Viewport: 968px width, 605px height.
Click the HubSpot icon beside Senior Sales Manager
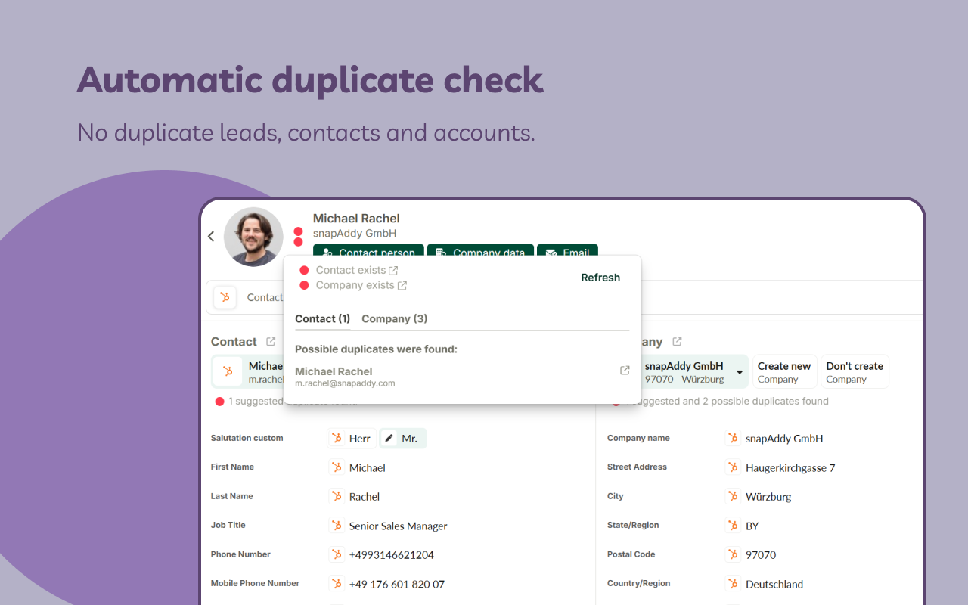pyautogui.click(x=337, y=526)
